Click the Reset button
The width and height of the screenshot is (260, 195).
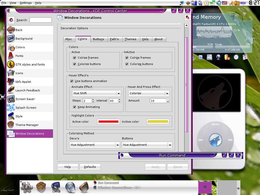[x=178, y=167]
